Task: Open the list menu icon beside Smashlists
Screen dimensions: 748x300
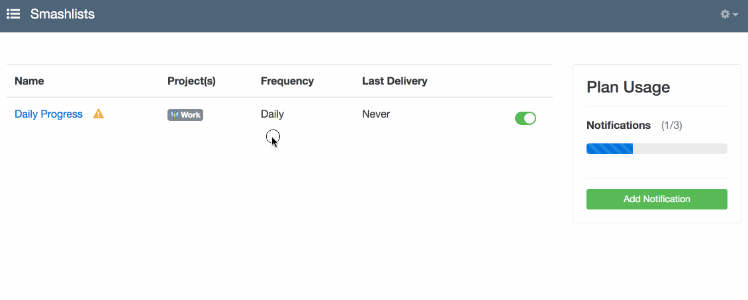Action: [13, 14]
